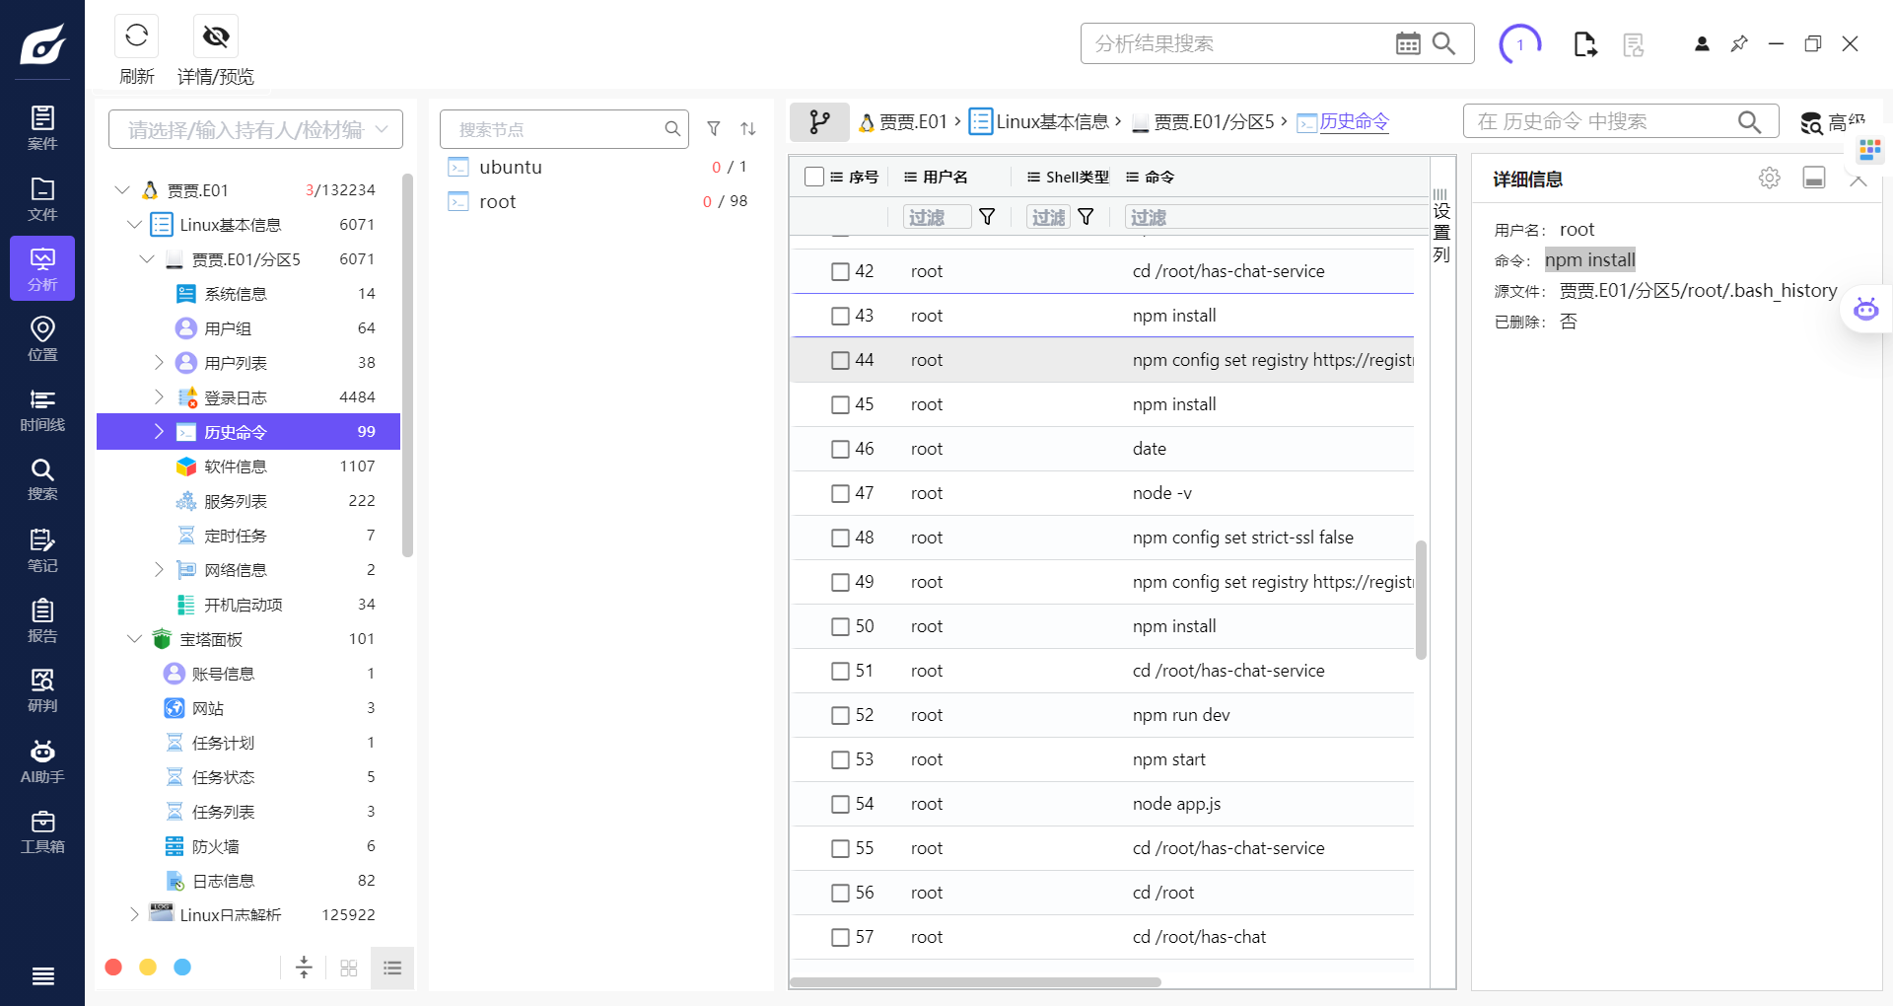Open the AI助手 sidebar icon

(42, 761)
